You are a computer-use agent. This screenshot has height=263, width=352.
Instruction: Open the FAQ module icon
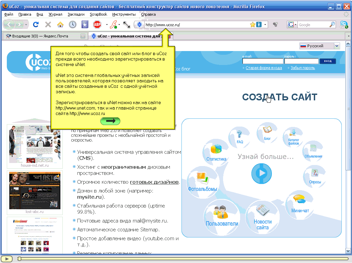point(239,137)
